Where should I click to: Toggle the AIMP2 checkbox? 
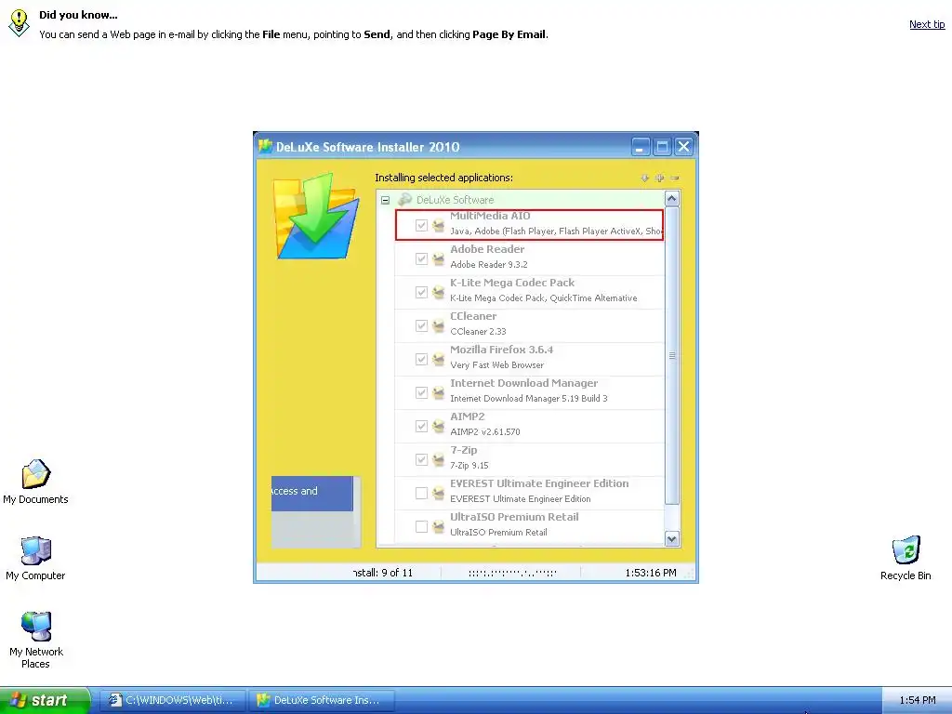(x=421, y=426)
